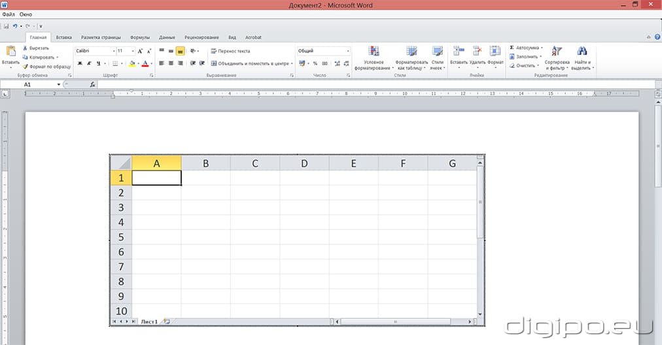Toggle middle vertical alignment

coord(171,50)
